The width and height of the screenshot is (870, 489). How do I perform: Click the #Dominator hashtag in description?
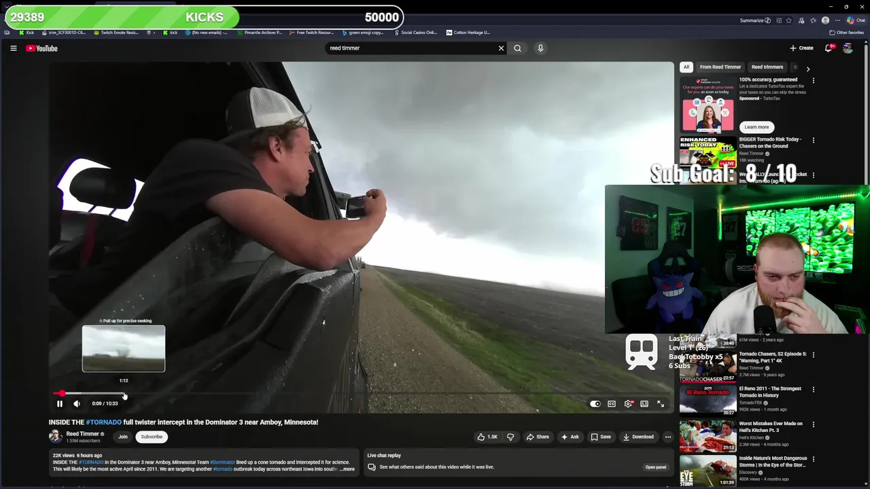click(222, 462)
